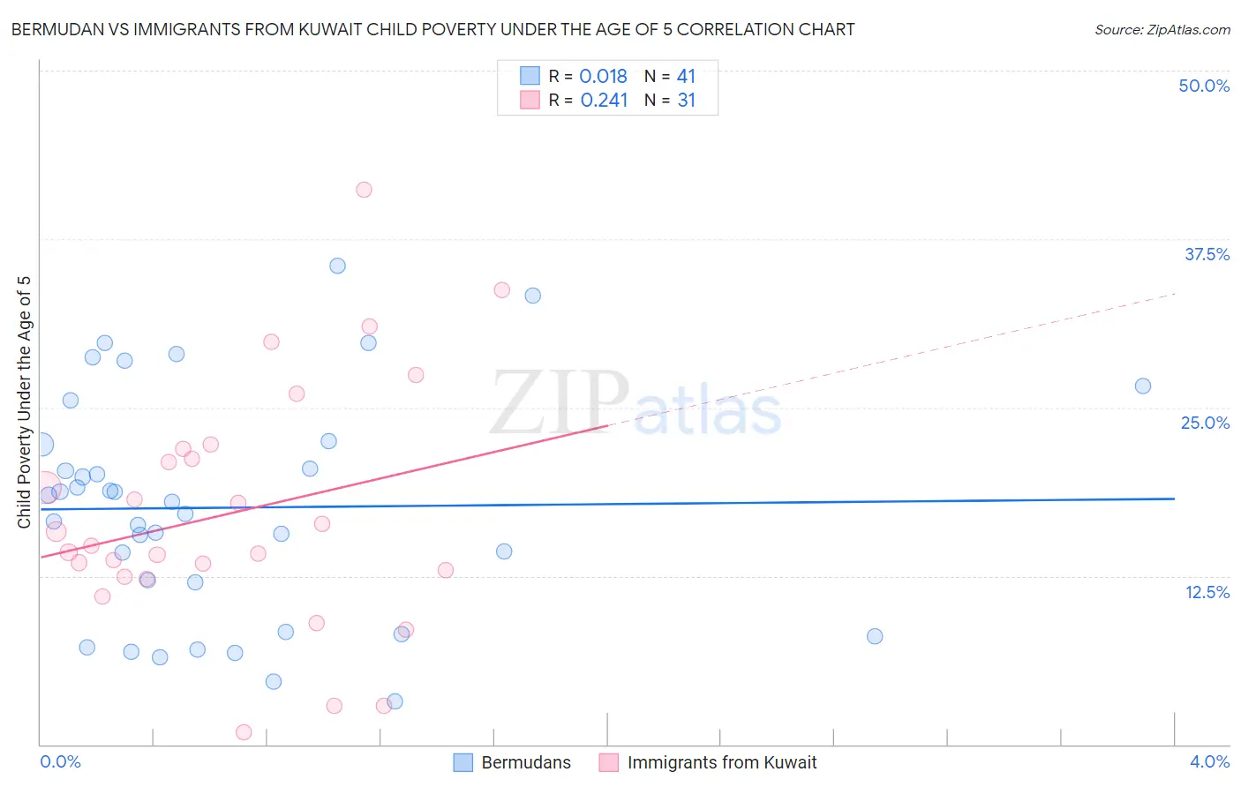Image resolution: width=1241 pixels, height=787 pixels.
Task: Click the Child Poverty y-axis title
Action: pyautogui.click(x=24, y=402)
